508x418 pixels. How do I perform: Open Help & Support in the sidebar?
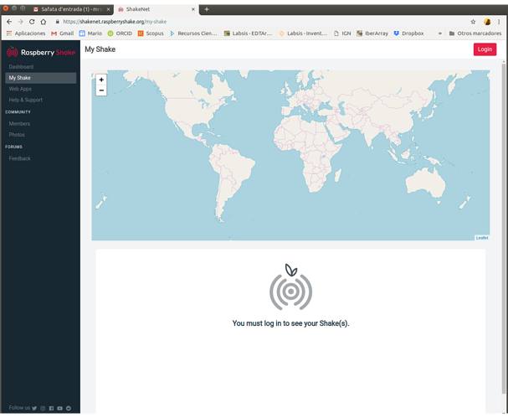[26, 100]
